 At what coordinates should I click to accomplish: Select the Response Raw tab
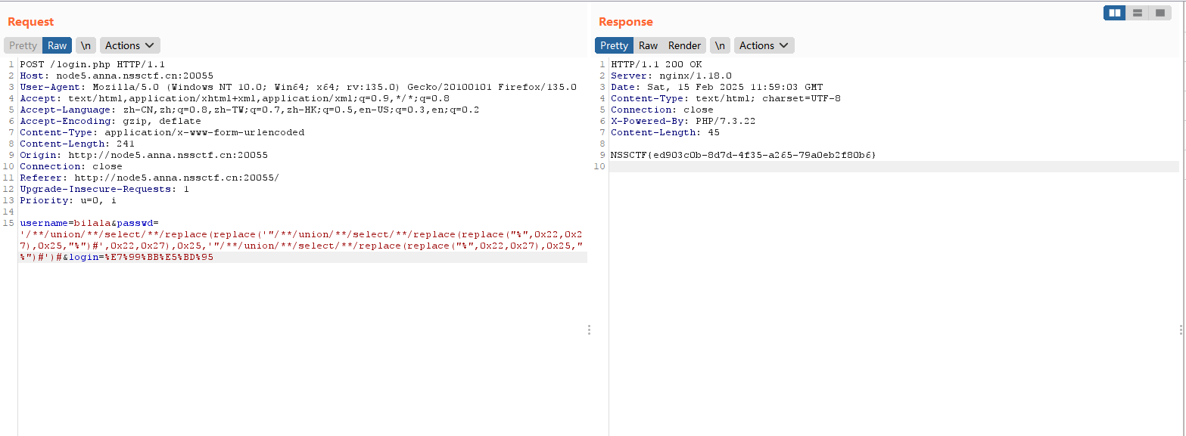[648, 45]
